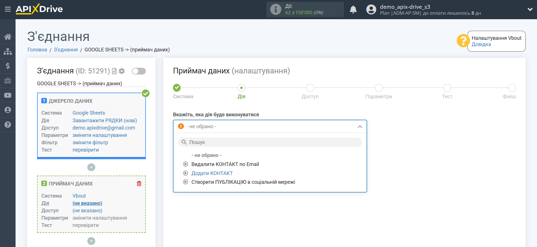Click the connection copy document icon

(114, 71)
